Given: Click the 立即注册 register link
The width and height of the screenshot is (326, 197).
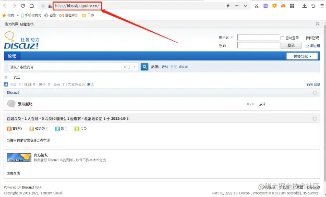Looking at the screenshot, I should click(312, 45).
